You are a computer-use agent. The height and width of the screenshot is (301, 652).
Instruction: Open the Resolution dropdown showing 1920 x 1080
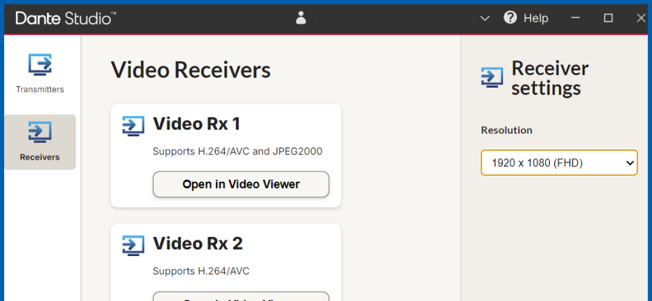[559, 163]
